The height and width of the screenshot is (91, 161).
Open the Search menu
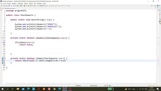click(26, 4)
